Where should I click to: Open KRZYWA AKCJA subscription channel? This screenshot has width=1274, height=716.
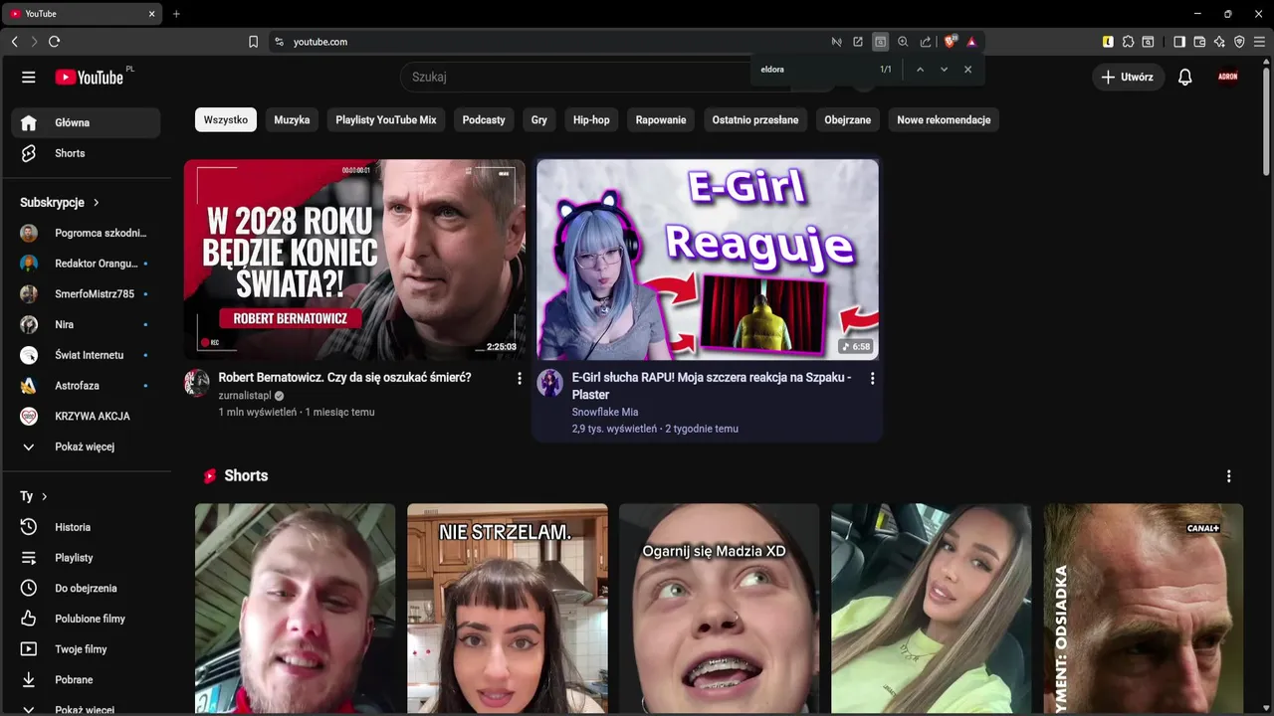point(86,417)
